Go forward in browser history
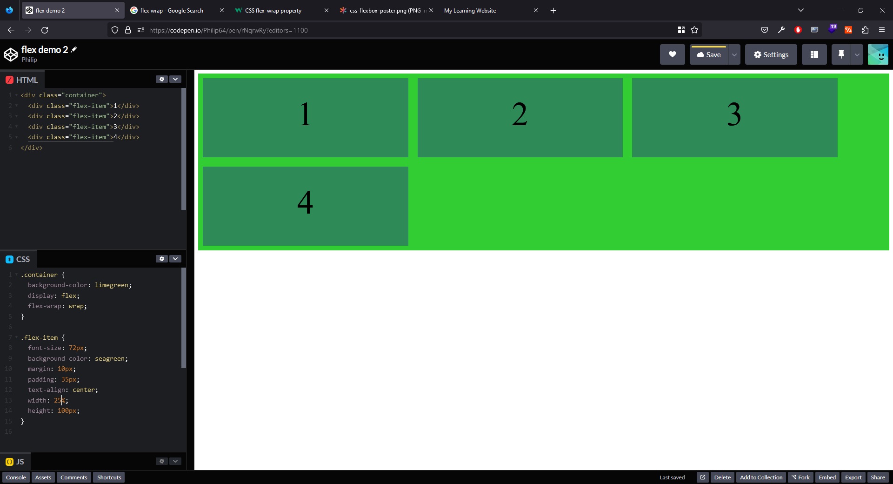This screenshot has width=893, height=484. pos(28,30)
